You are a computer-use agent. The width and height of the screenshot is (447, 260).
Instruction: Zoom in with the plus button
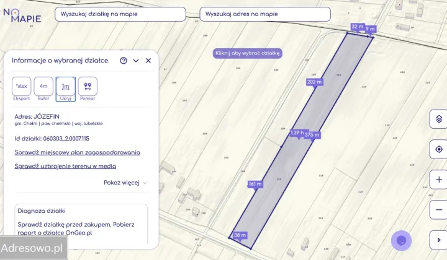pyautogui.click(x=439, y=180)
